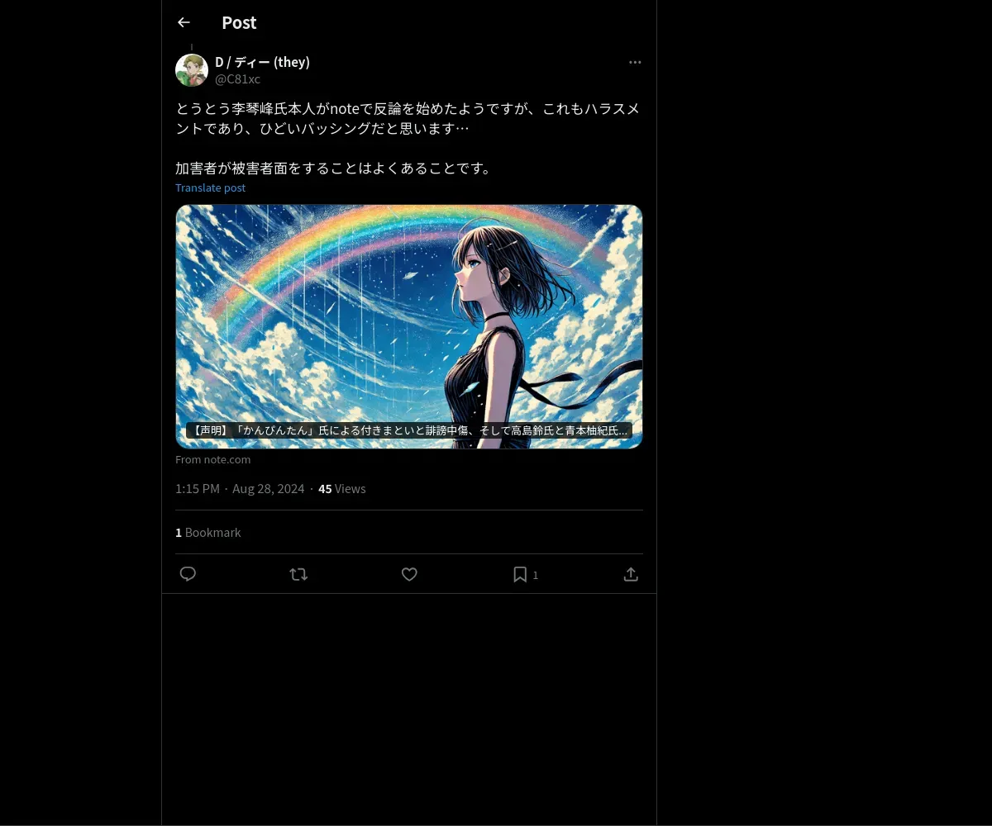Click Translate post
Screen dimensions: 992x826
point(210,188)
